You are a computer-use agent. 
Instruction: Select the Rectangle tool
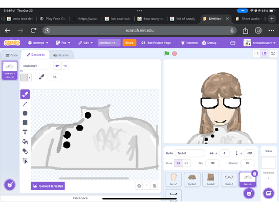25,122
